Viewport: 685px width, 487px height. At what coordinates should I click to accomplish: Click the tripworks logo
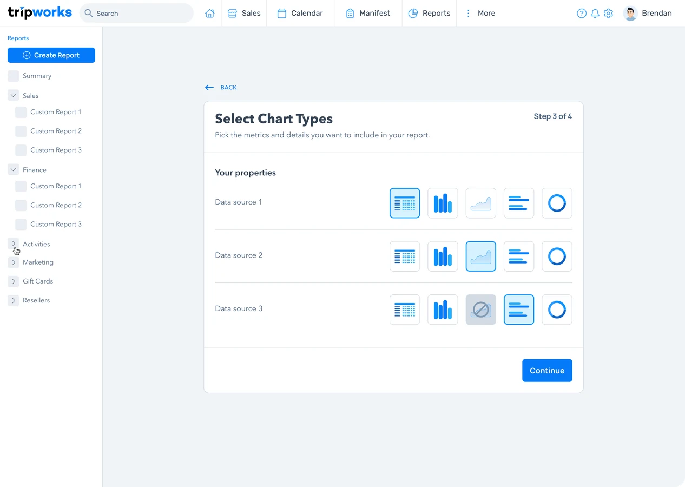[x=39, y=12]
